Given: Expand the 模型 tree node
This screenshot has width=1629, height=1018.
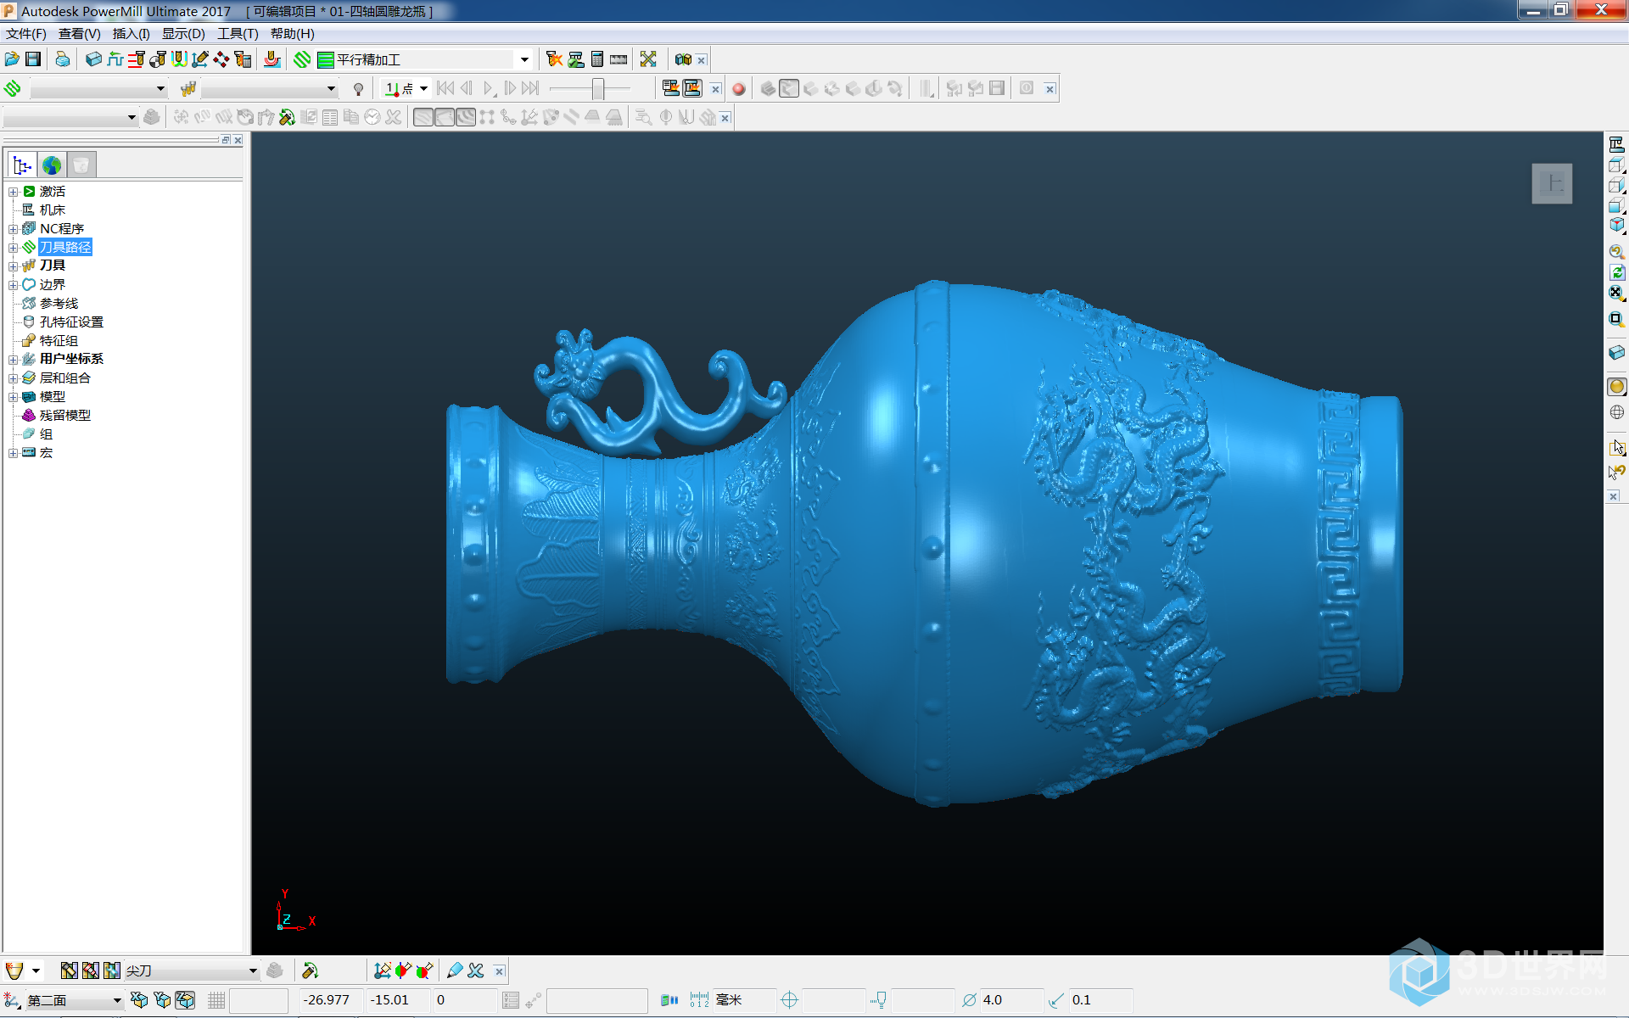Looking at the screenshot, I should coord(14,397).
